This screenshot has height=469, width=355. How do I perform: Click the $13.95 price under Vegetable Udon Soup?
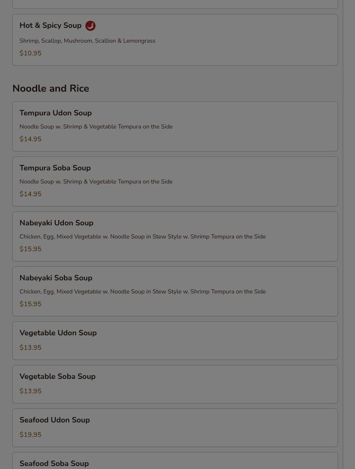[x=30, y=348]
